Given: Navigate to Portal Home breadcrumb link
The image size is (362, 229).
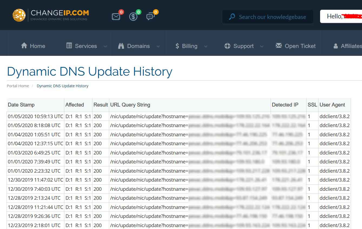Looking at the screenshot, I should pyautogui.click(x=18, y=86).
